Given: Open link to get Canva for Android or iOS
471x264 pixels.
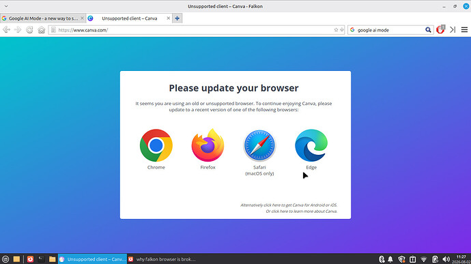Looking at the screenshot, I should click(289, 205).
